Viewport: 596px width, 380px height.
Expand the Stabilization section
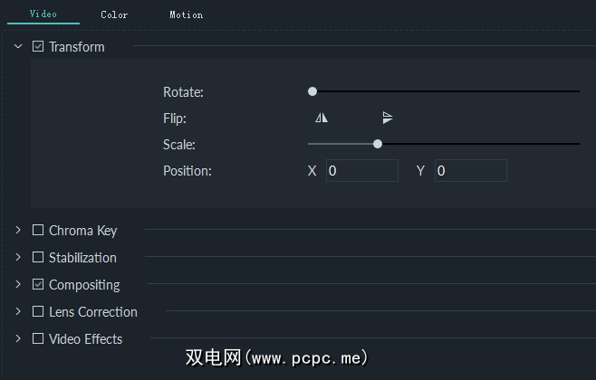pyautogui.click(x=18, y=258)
